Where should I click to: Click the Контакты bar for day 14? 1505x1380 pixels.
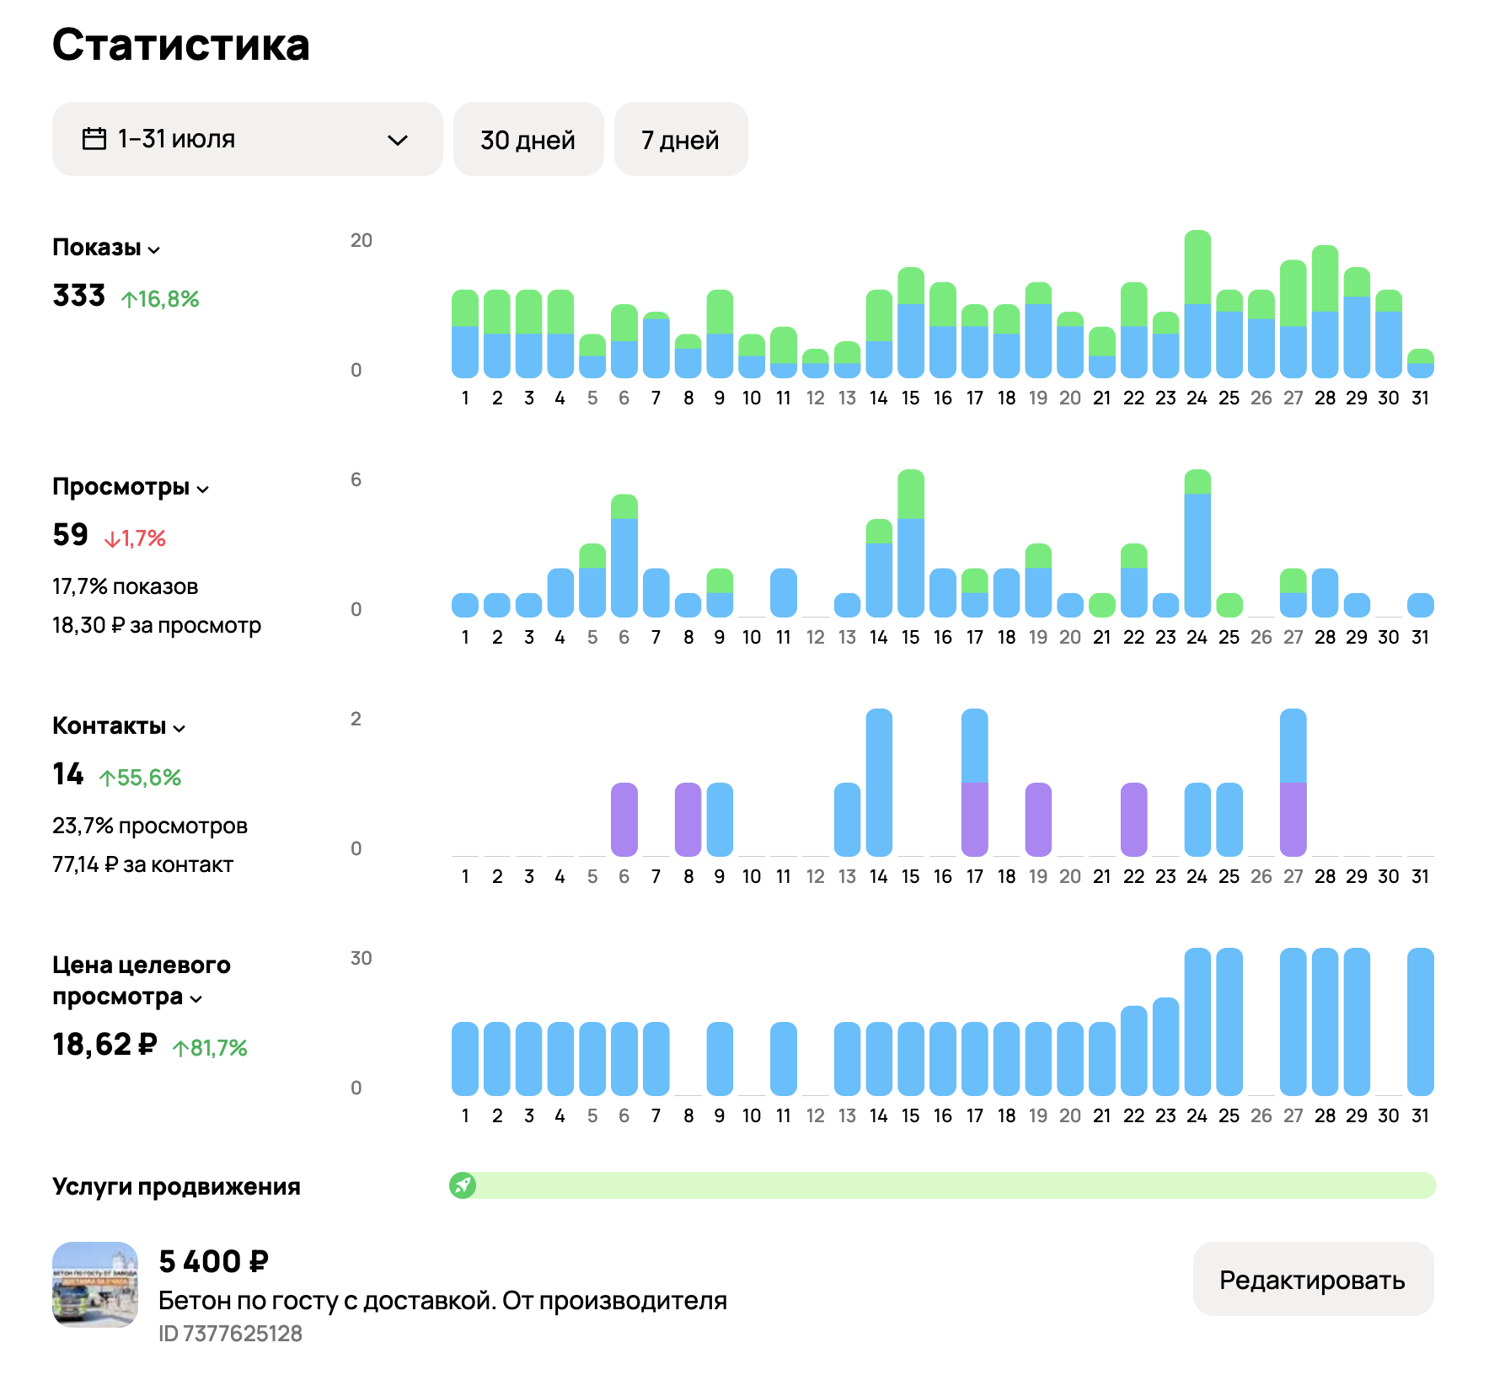pyautogui.click(x=879, y=783)
